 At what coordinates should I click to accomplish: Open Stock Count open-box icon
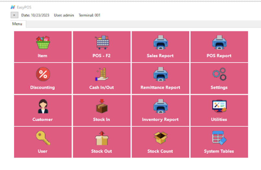[x=161, y=138]
